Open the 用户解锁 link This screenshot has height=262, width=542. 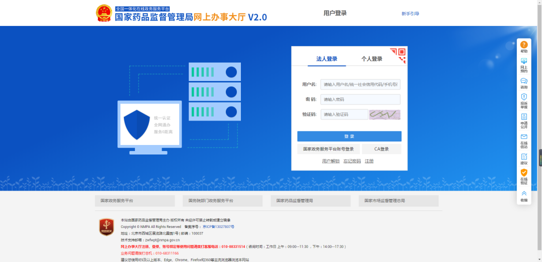[x=331, y=161]
